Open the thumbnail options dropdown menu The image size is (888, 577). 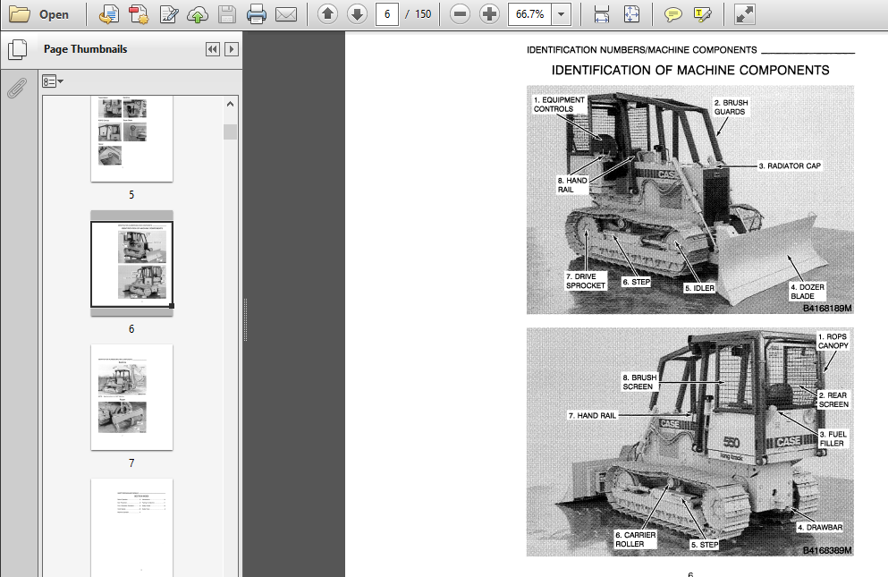click(53, 81)
